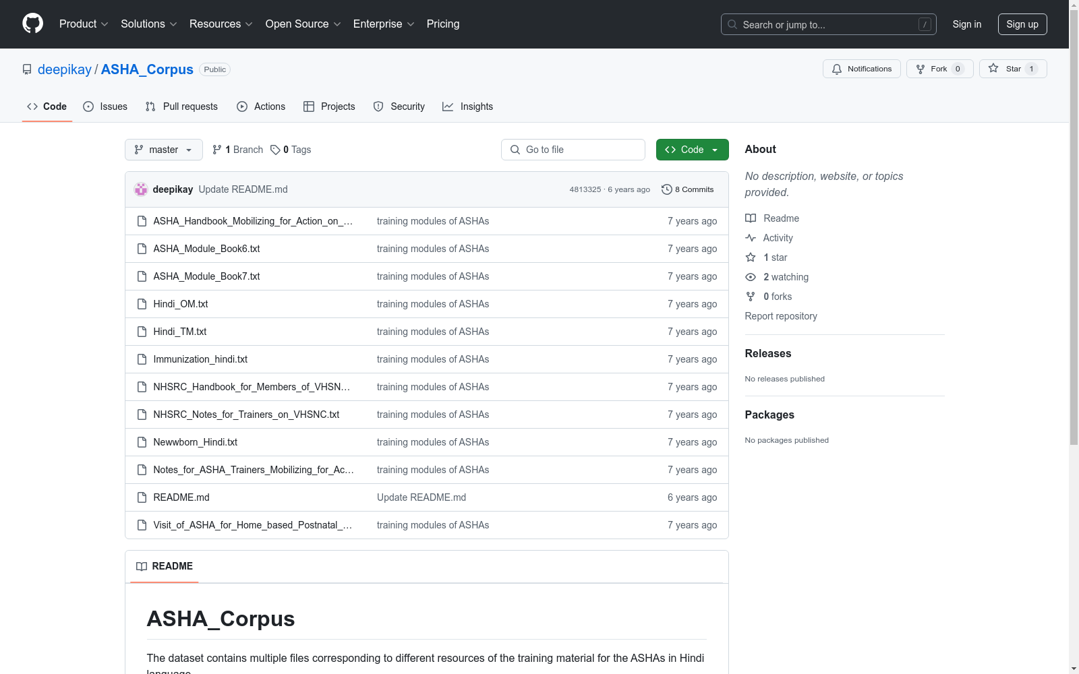This screenshot has width=1079, height=674.
Task: Open the Pull requests tab
Action: pyautogui.click(x=181, y=106)
